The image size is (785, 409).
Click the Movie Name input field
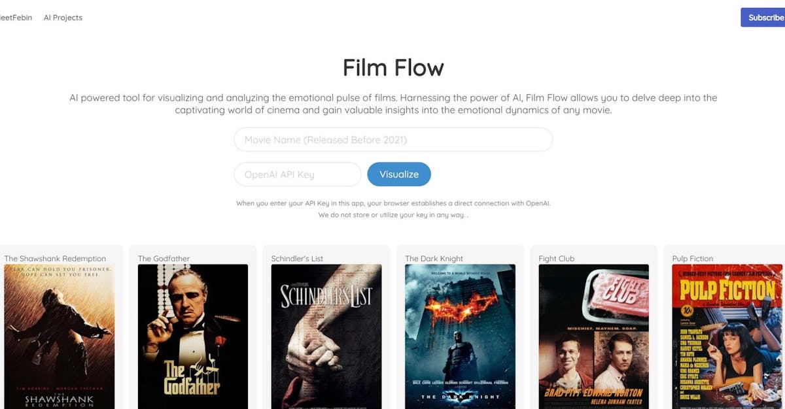coord(393,140)
